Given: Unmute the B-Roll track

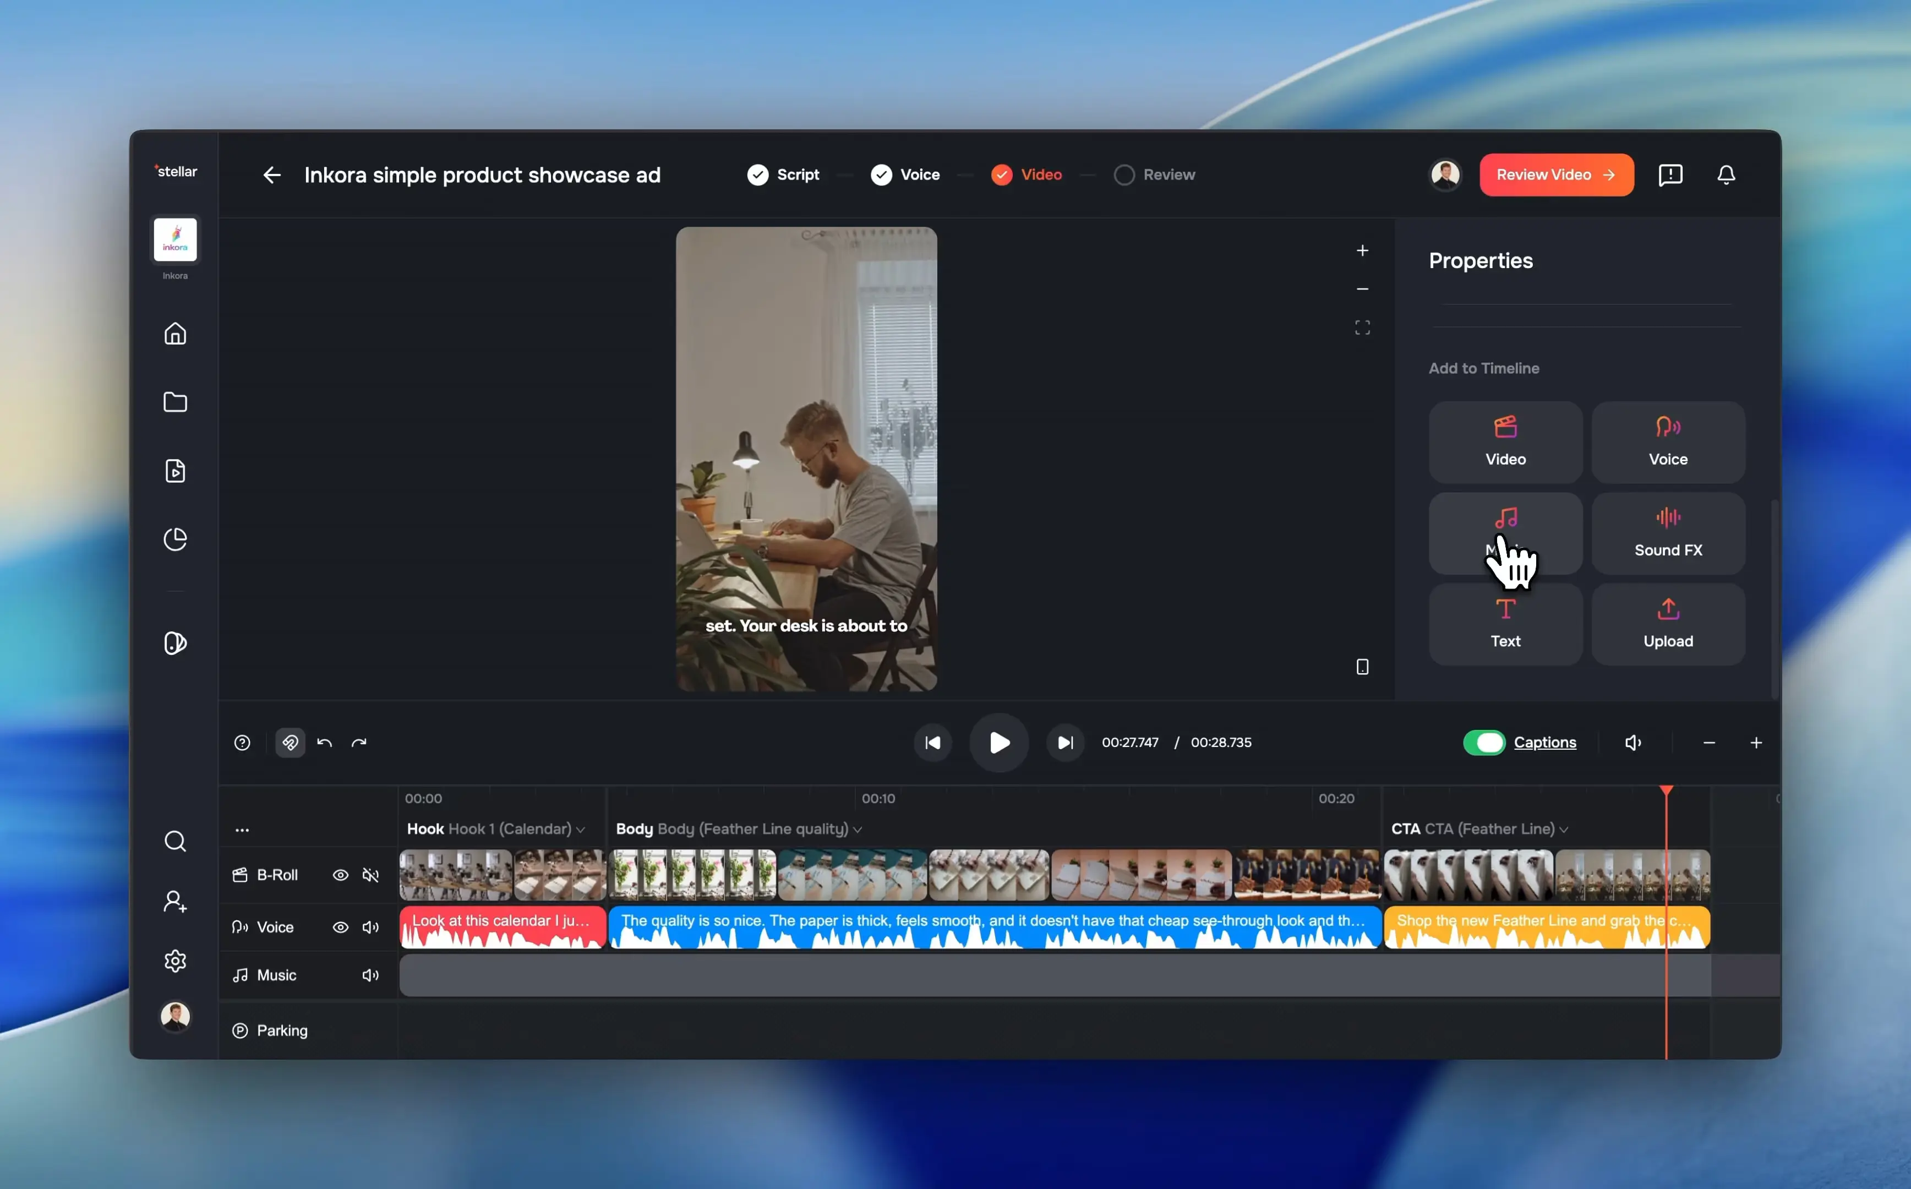Looking at the screenshot, I should click(x=370, y=875).
